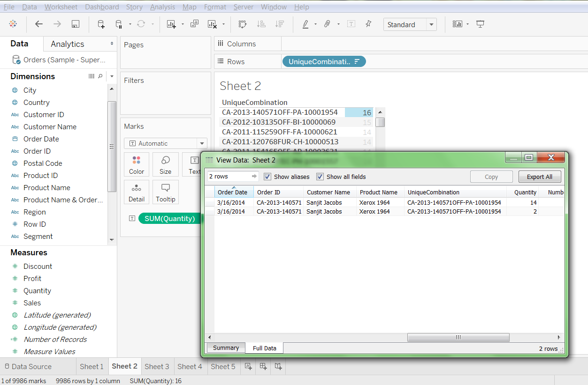Click the swap rows and columns icon

point(242,24)
